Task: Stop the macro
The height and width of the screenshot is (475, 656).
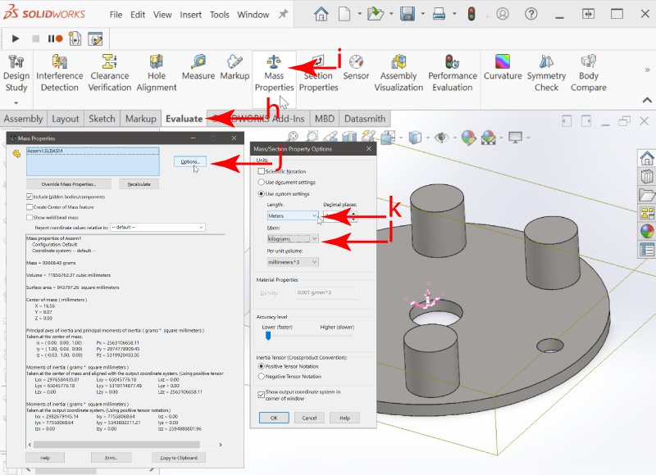Action: pos(35,38)
